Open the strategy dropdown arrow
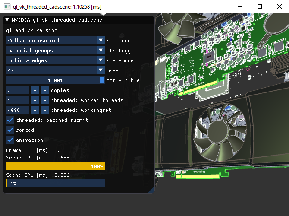 (x=101, y=51)
